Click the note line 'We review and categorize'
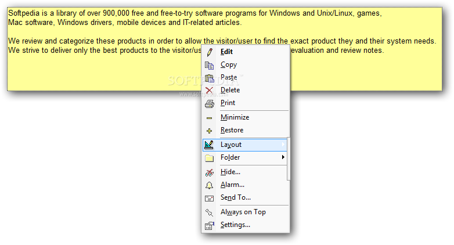The image size is (454, 245). (x=222, y=41)
